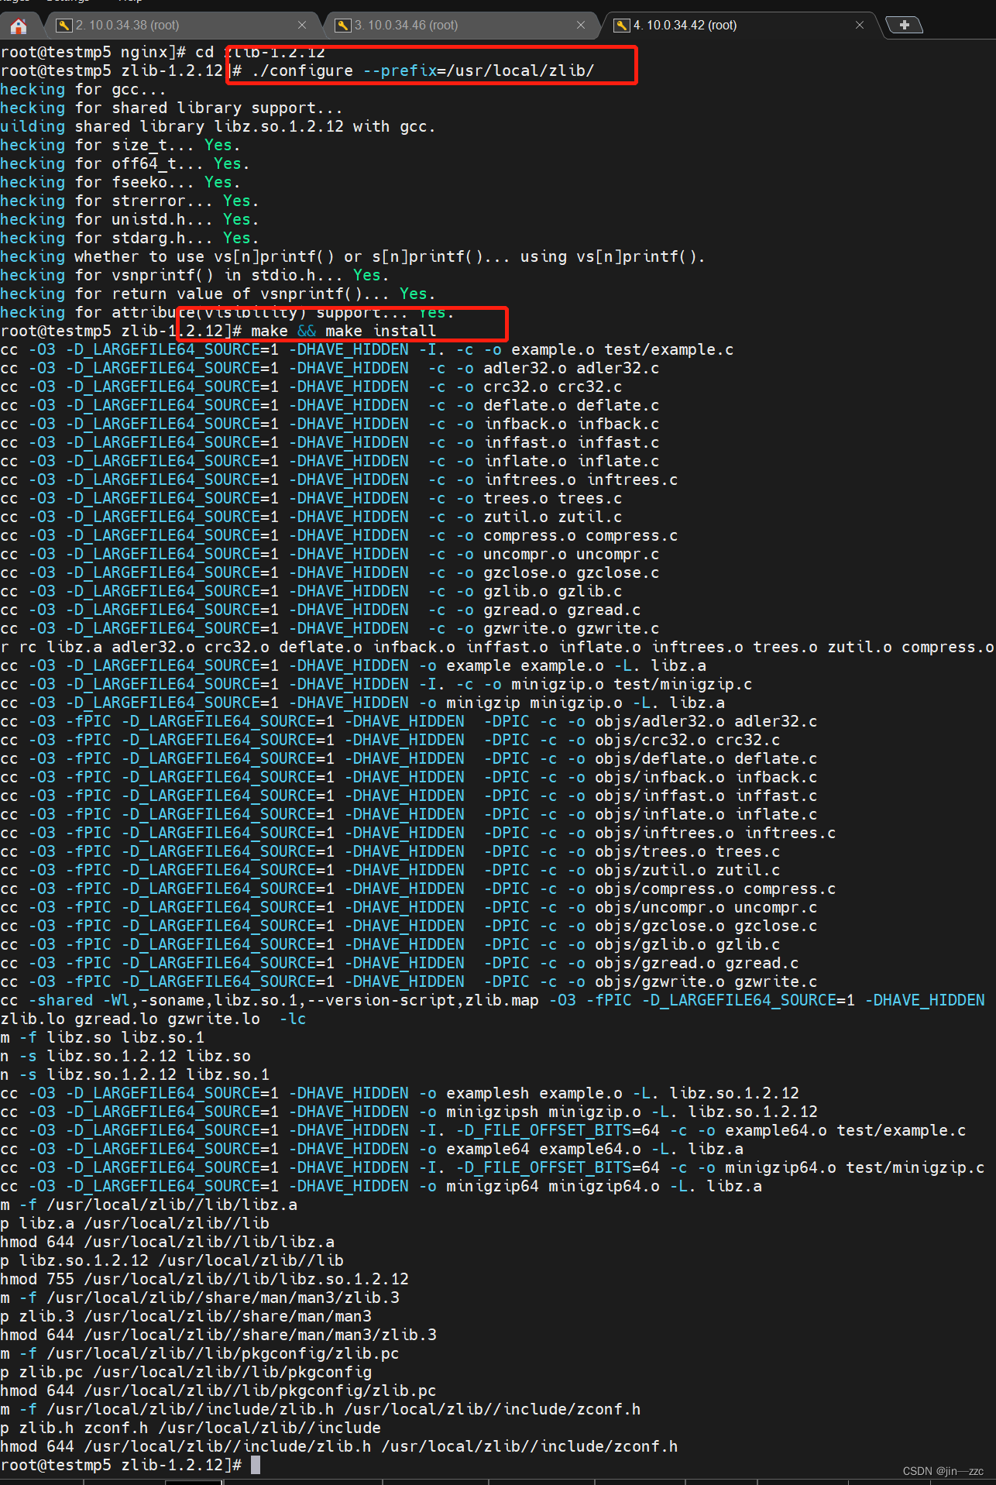The image size is (996, 1485).
Task: Click 'hmod 755 /usr/local/zlib//lib/libz.so.1.2.12' line
Action: 204,1279
